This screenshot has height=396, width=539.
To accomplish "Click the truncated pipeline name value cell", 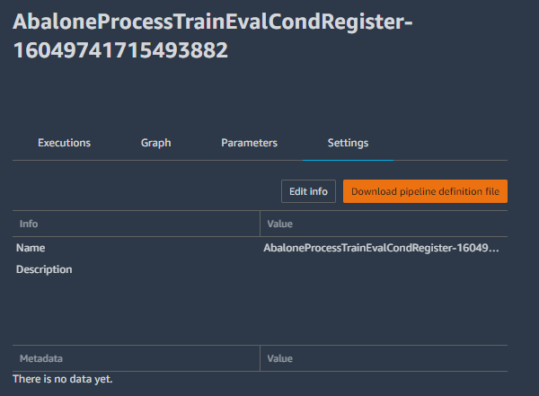I will 381,248.
